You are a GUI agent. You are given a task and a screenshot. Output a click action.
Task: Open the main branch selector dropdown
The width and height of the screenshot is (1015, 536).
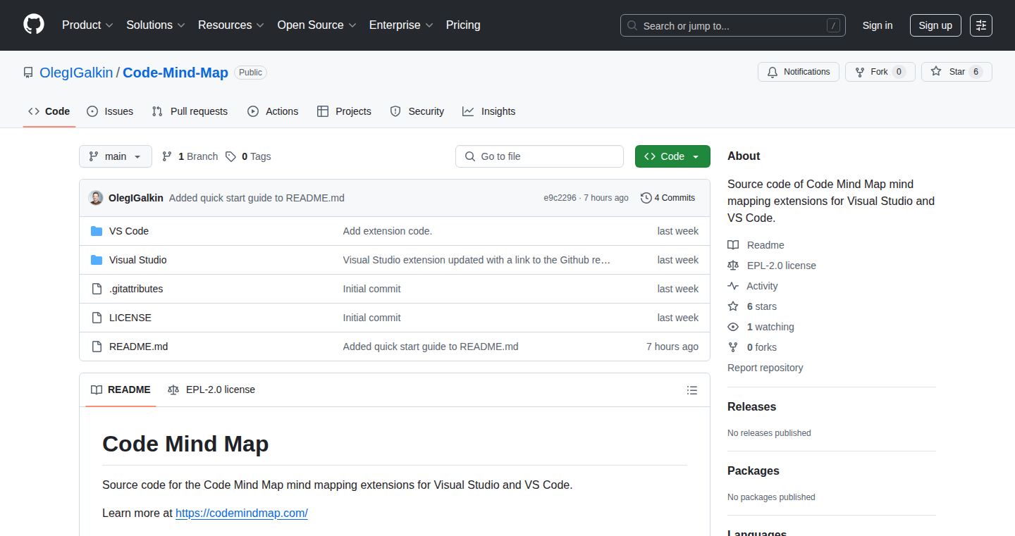(x=116, y=156)
